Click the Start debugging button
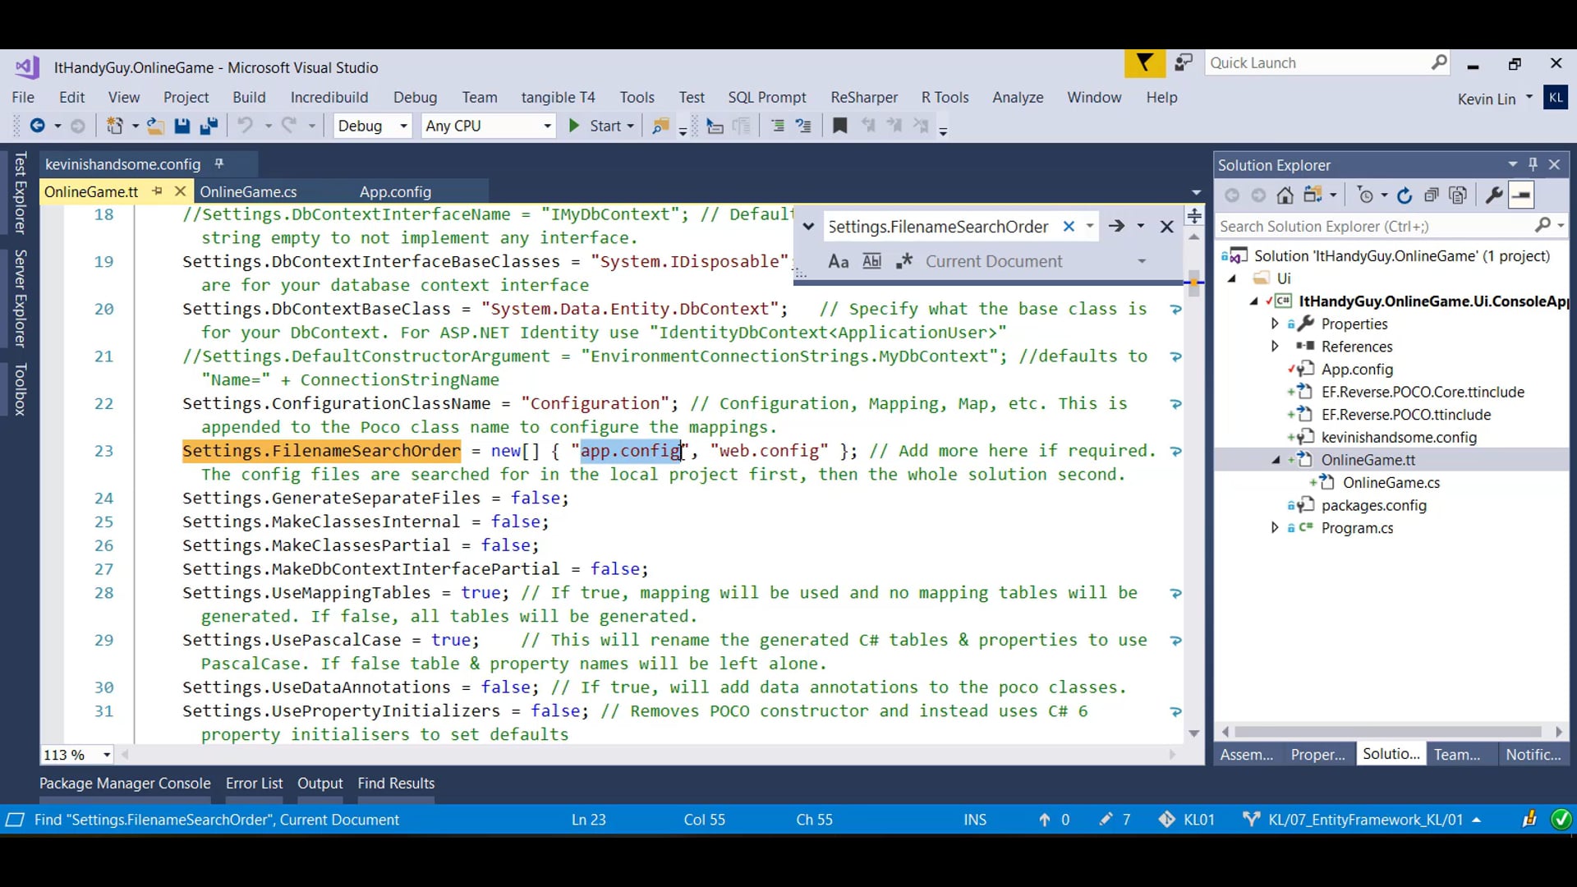The width and height of the screenshot is (1577, 887). (595, 126)
